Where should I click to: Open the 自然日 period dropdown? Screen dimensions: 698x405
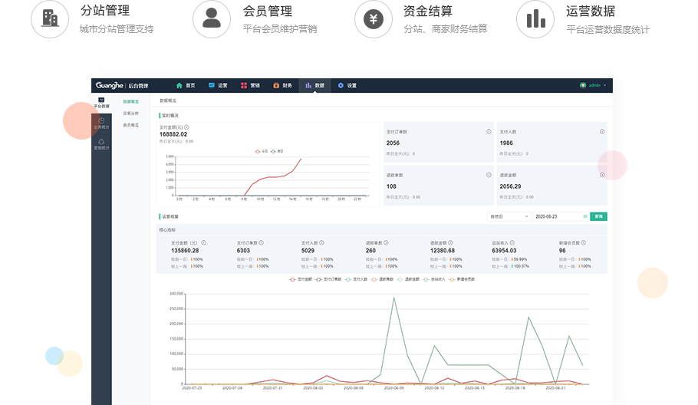(x=509, y=217)
